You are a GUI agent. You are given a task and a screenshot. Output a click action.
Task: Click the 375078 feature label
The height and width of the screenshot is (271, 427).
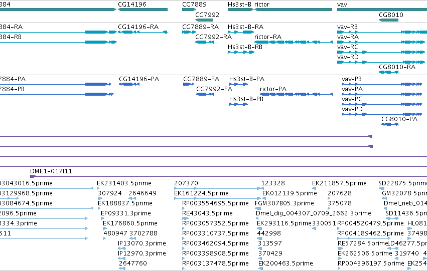(x=340, y=203)
